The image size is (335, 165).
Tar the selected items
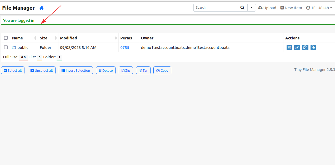coord(143,70)
